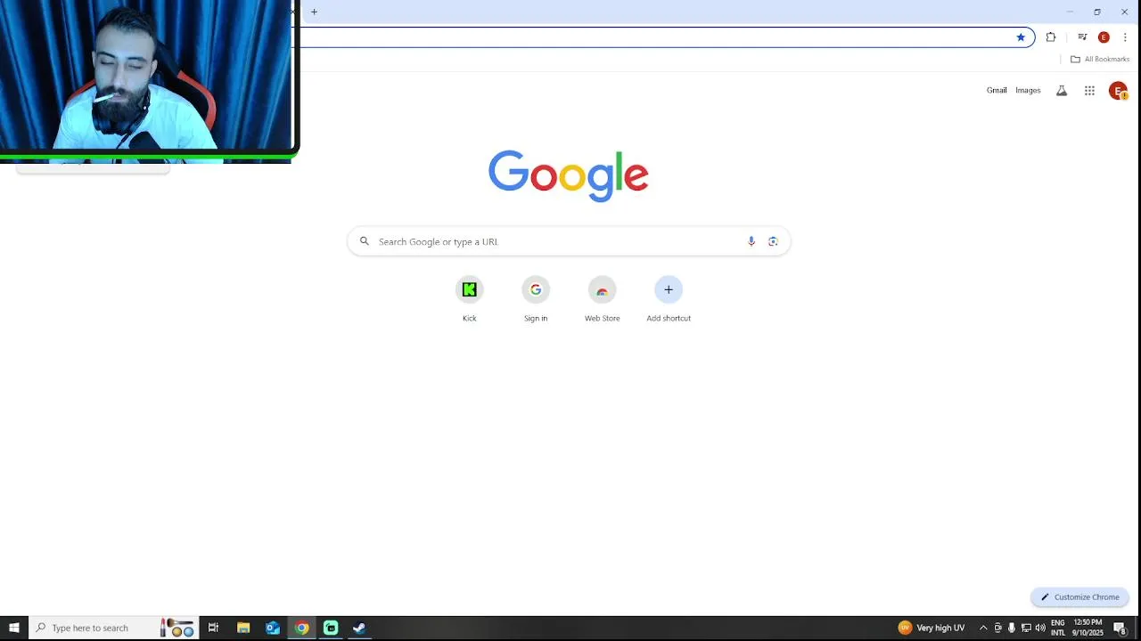1141x641 pixels.
Task: Open the Google apps grid
Action: tap(1089, 91)
